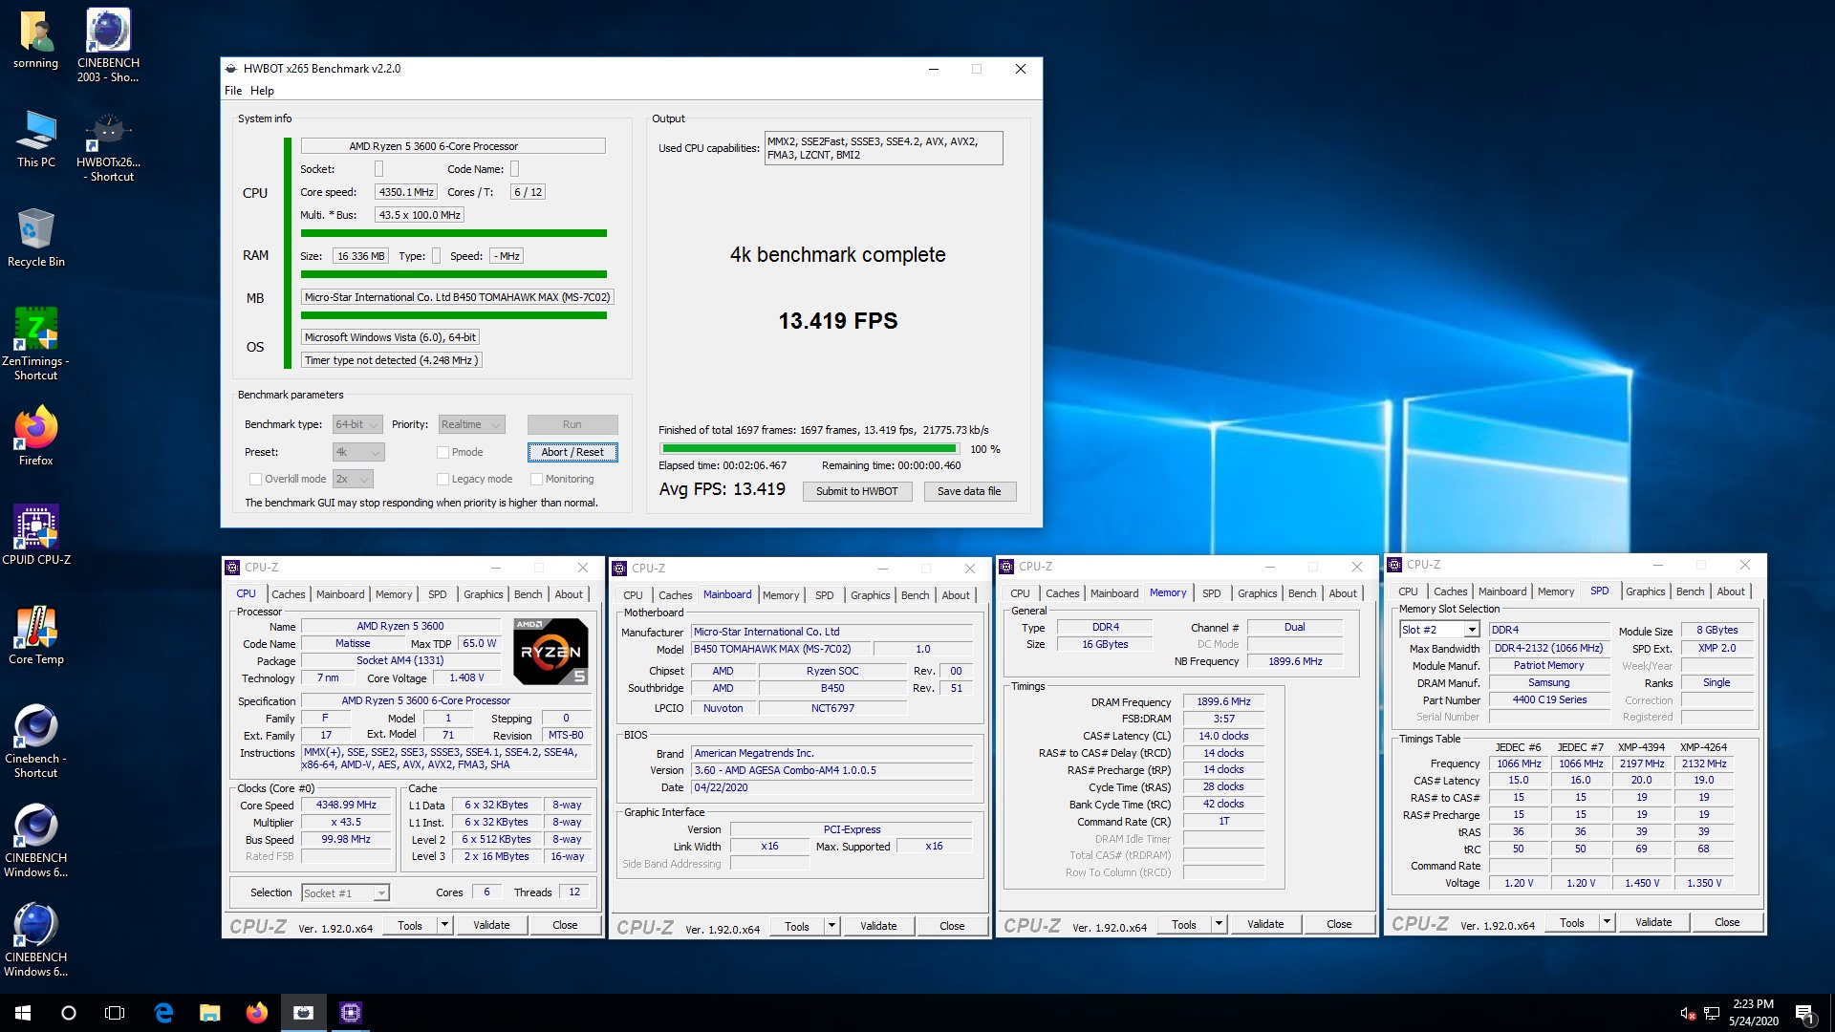Open the Help menu in HWBOT
1835x1032 pixels.
tap(262, 91)
